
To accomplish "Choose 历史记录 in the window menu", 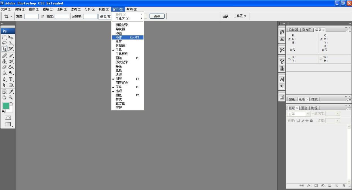I will point(128,62).
